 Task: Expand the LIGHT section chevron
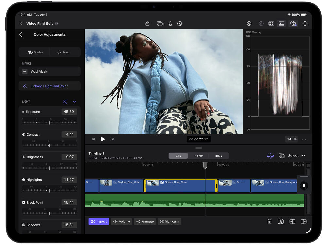pos(75,102)
